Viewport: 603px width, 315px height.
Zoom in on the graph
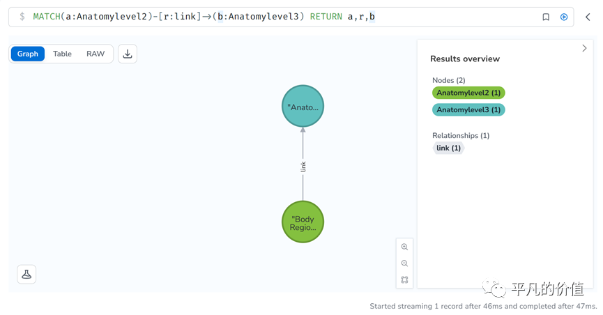404,247
